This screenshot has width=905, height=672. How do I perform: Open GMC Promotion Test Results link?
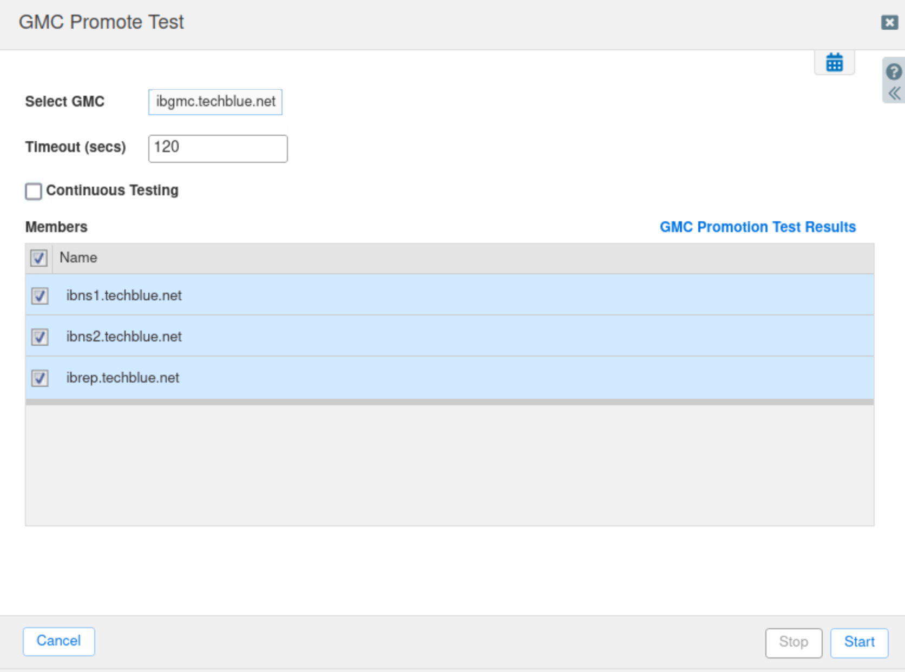coord(757,227)
